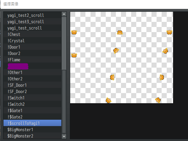188x141 pixels.
Task: Pick the !Switch1 list row
Action: pos(32,98)
